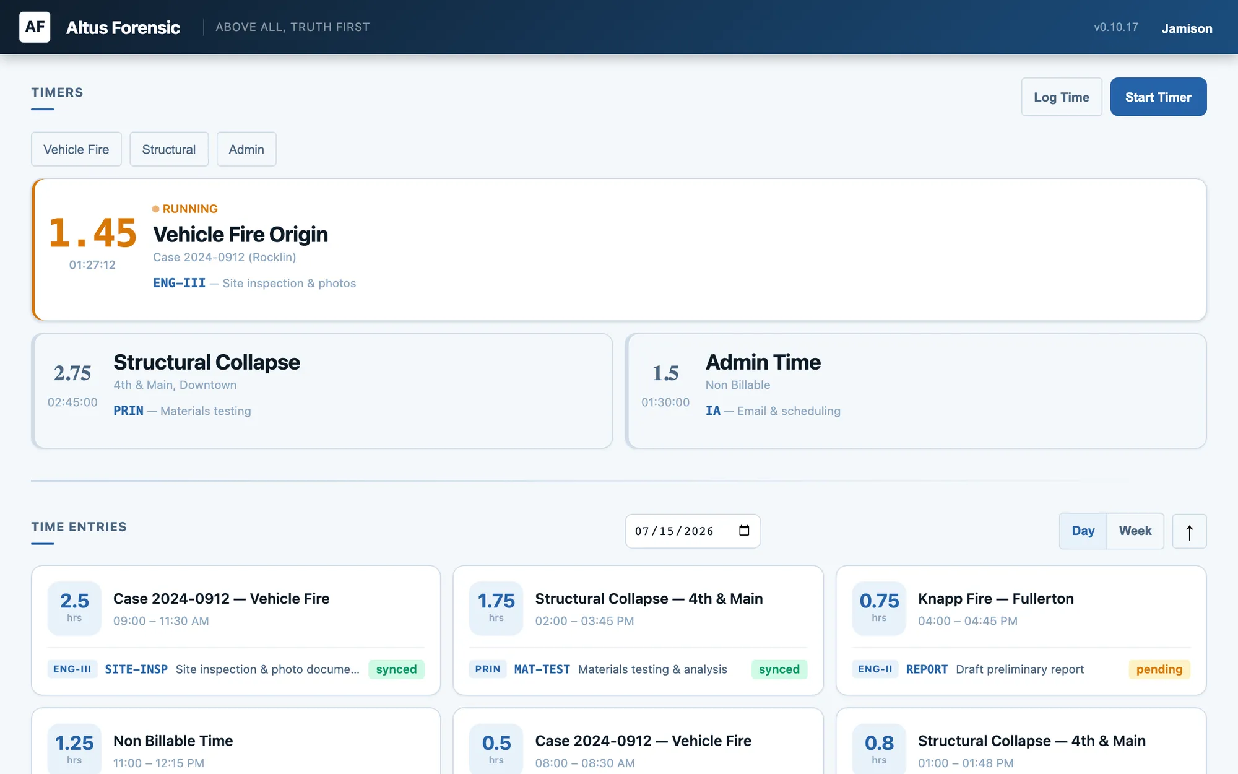1238x774 pixels.
Task: Open the Structural Collapse timer card
Action: (x=322, y=391)
